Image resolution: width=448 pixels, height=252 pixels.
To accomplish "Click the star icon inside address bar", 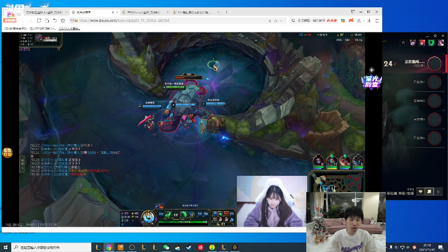I will pyautogui.click(x=276, y=21).
